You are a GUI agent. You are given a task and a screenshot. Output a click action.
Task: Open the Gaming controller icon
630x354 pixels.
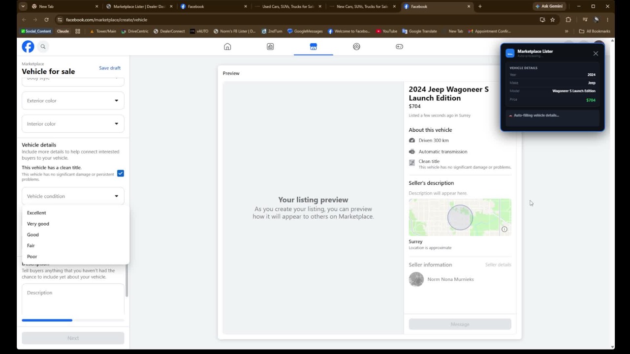click(399, 47)
